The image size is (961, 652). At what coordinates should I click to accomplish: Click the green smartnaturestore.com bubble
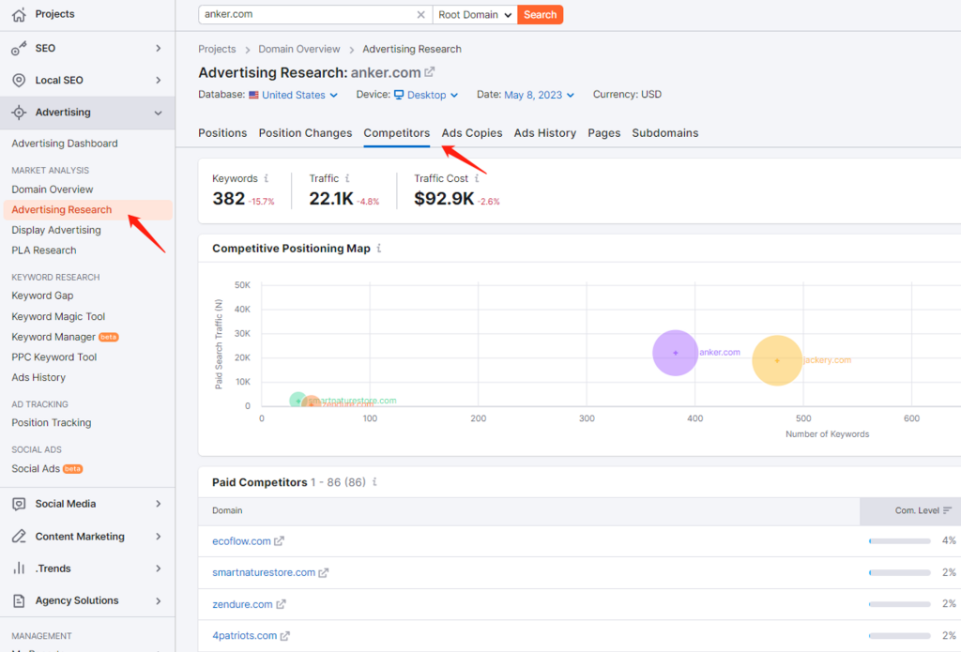point(297,401)
